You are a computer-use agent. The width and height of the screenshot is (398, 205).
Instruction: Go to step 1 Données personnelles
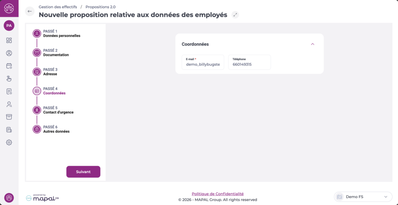pos(61,33)
